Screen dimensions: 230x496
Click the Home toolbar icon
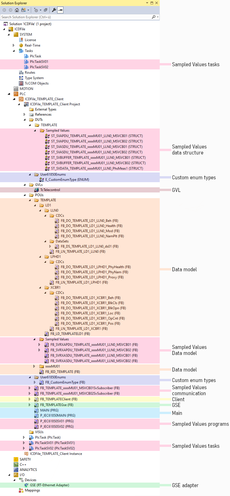coord(17,10)
